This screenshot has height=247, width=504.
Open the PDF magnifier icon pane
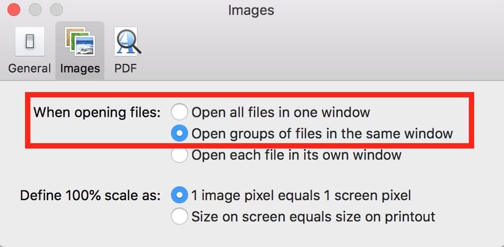point(126,42)
